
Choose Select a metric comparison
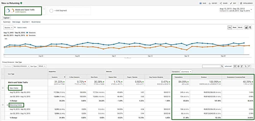(22, 28)
